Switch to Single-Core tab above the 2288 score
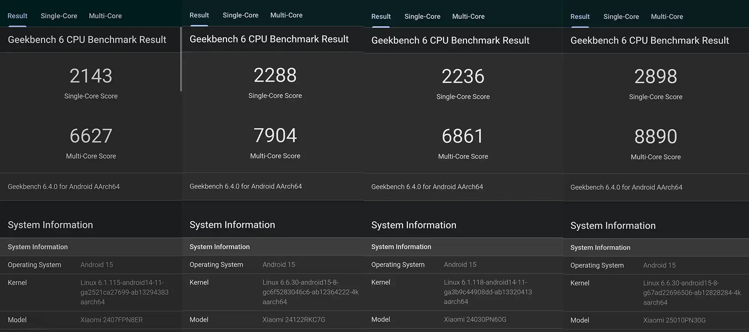Viewport: 749px width, 332px height. tap(240, 15)
